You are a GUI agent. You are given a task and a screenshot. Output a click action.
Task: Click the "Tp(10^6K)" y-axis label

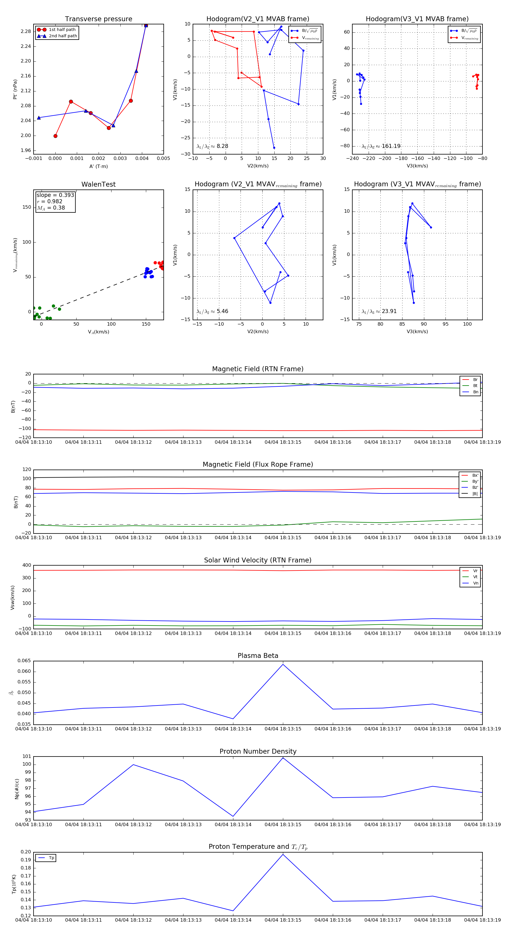point(14,884)
